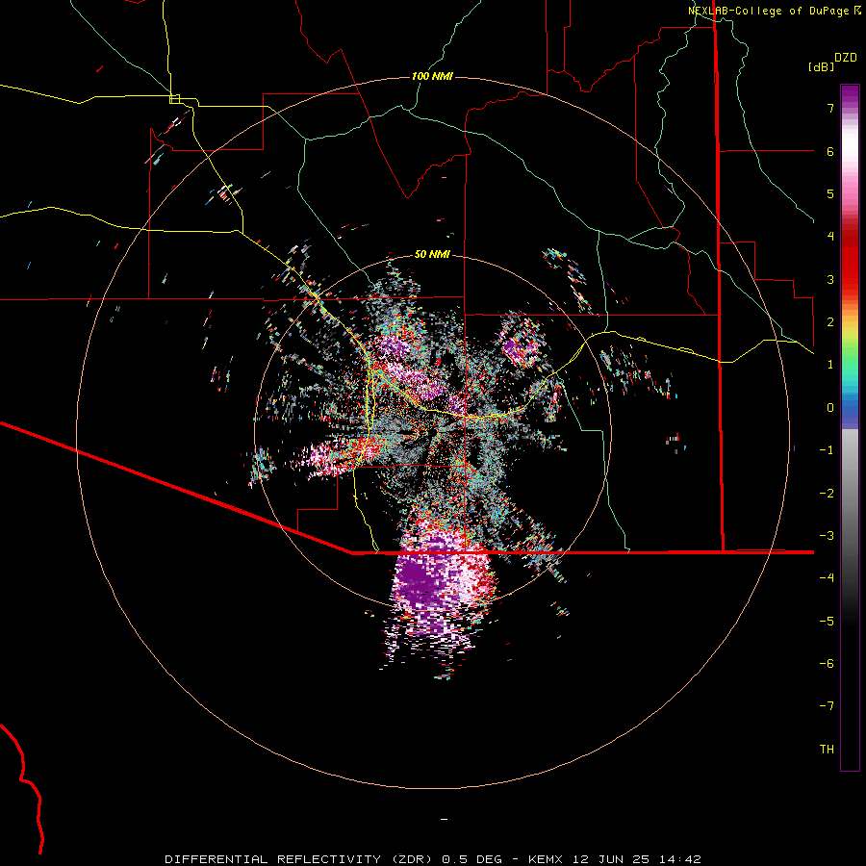Click the 100 NMI range ring label
866x866 pixels.
click(x=432, y=76)
